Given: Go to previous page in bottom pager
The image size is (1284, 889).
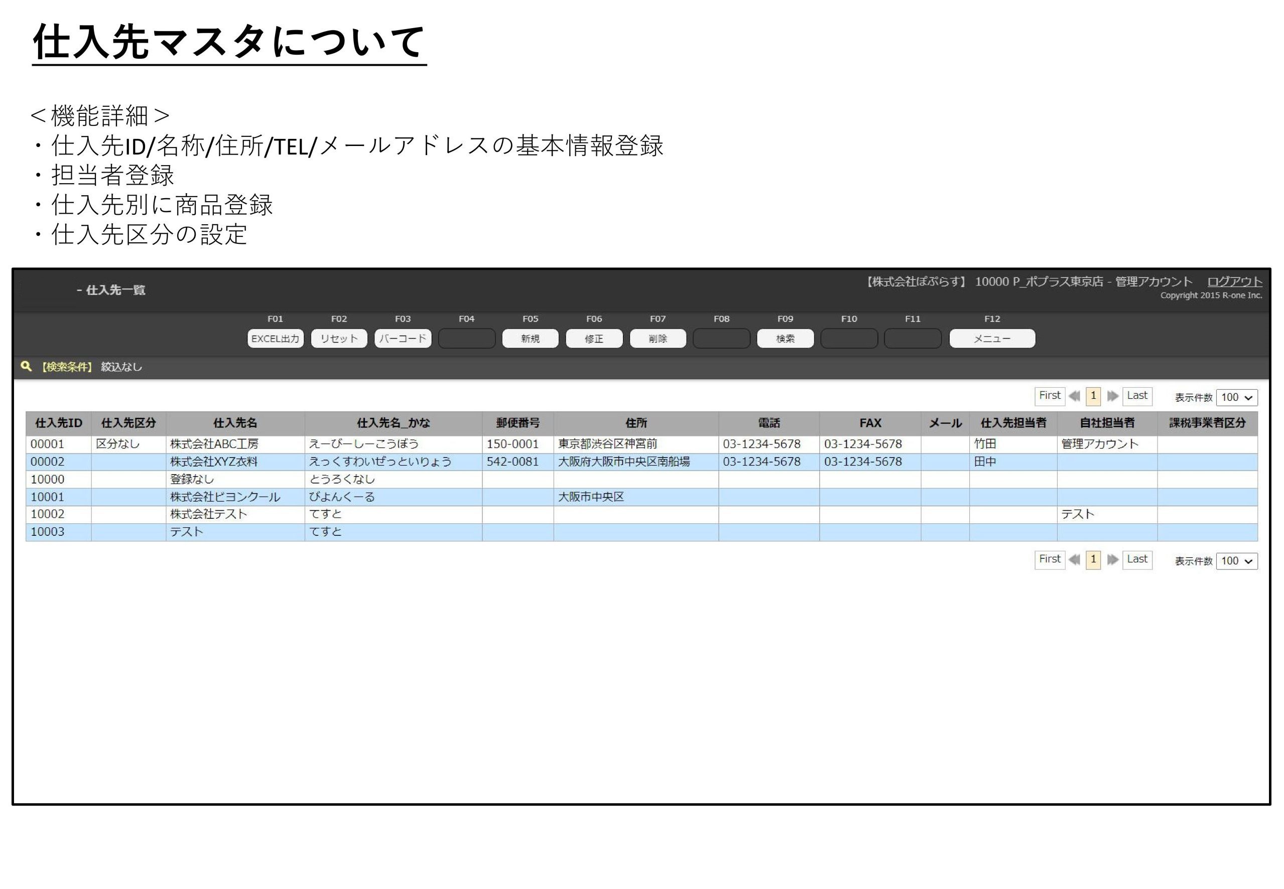Looking at the screenshot, I should (x=1075, y=560).
